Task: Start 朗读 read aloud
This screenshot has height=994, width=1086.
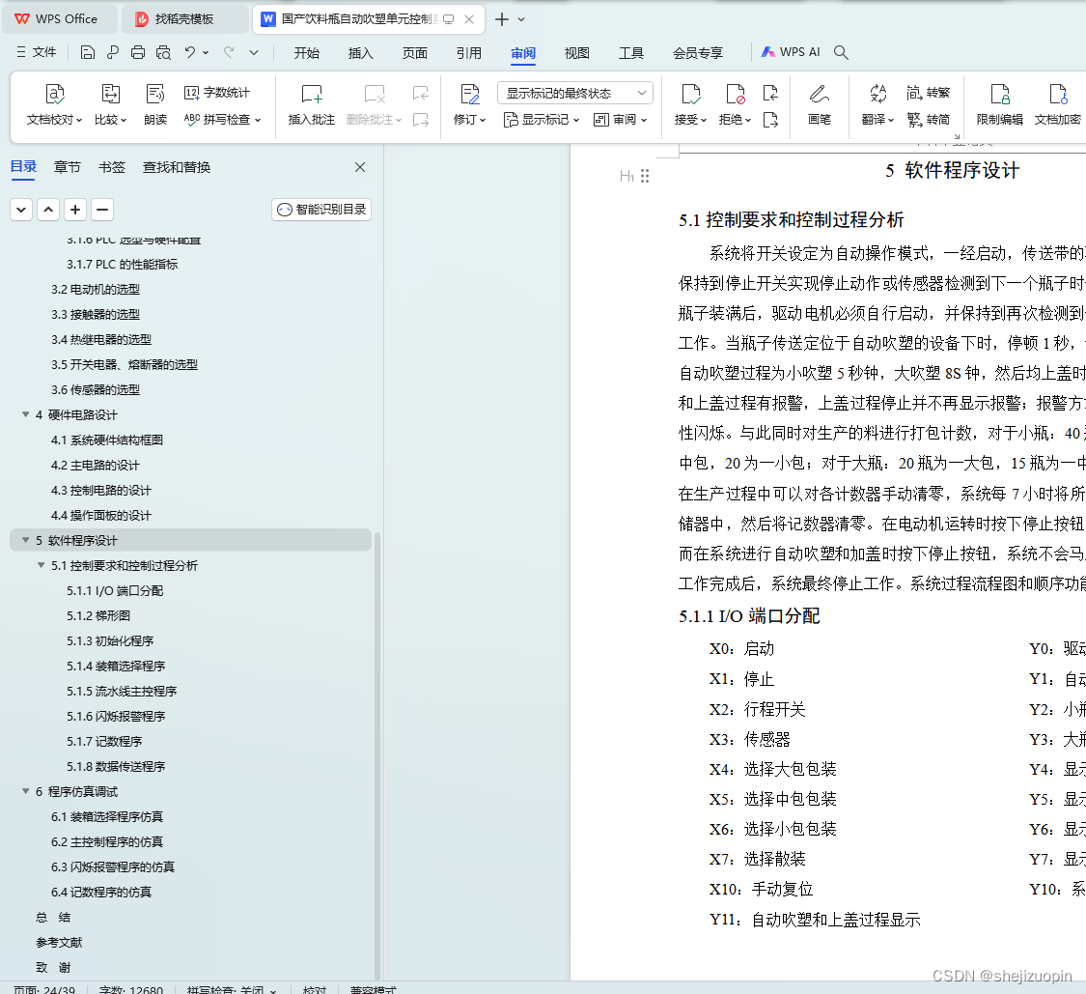Action: (155, 104)
